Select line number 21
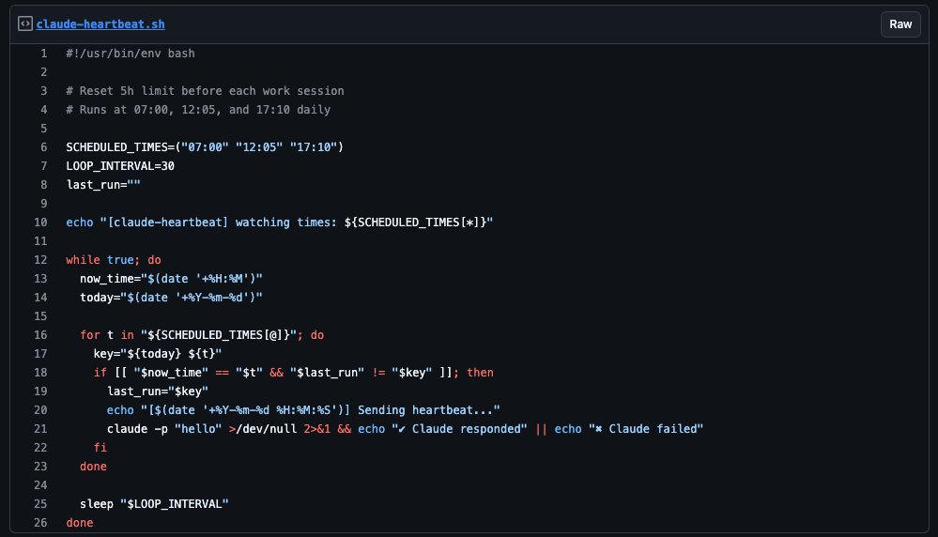Screen dimensions: 938x537 coord(40,429)
